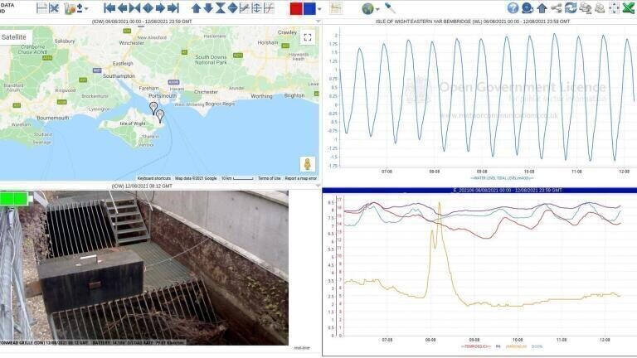Screen dimensions: 637x358
Task: Toggle DO0% legend series
Action: point(537,346)
